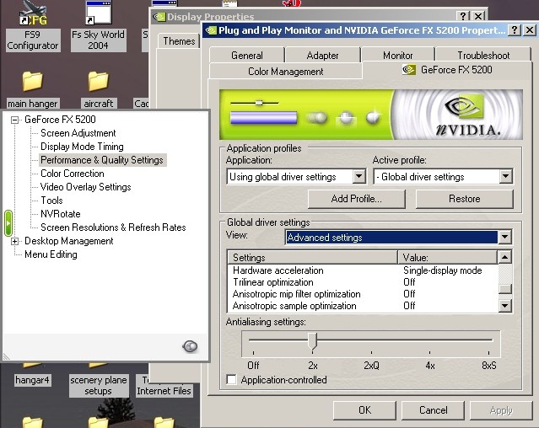539x428 pixels.
Task: Open the View Advanced settings dropdown
Action: tap(504, 238)
